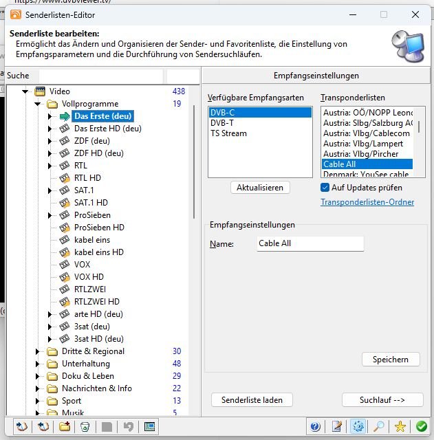Screen dimensions: 434x440
Task: Click the 'Suchlauf -->' button
Action: 381,399
